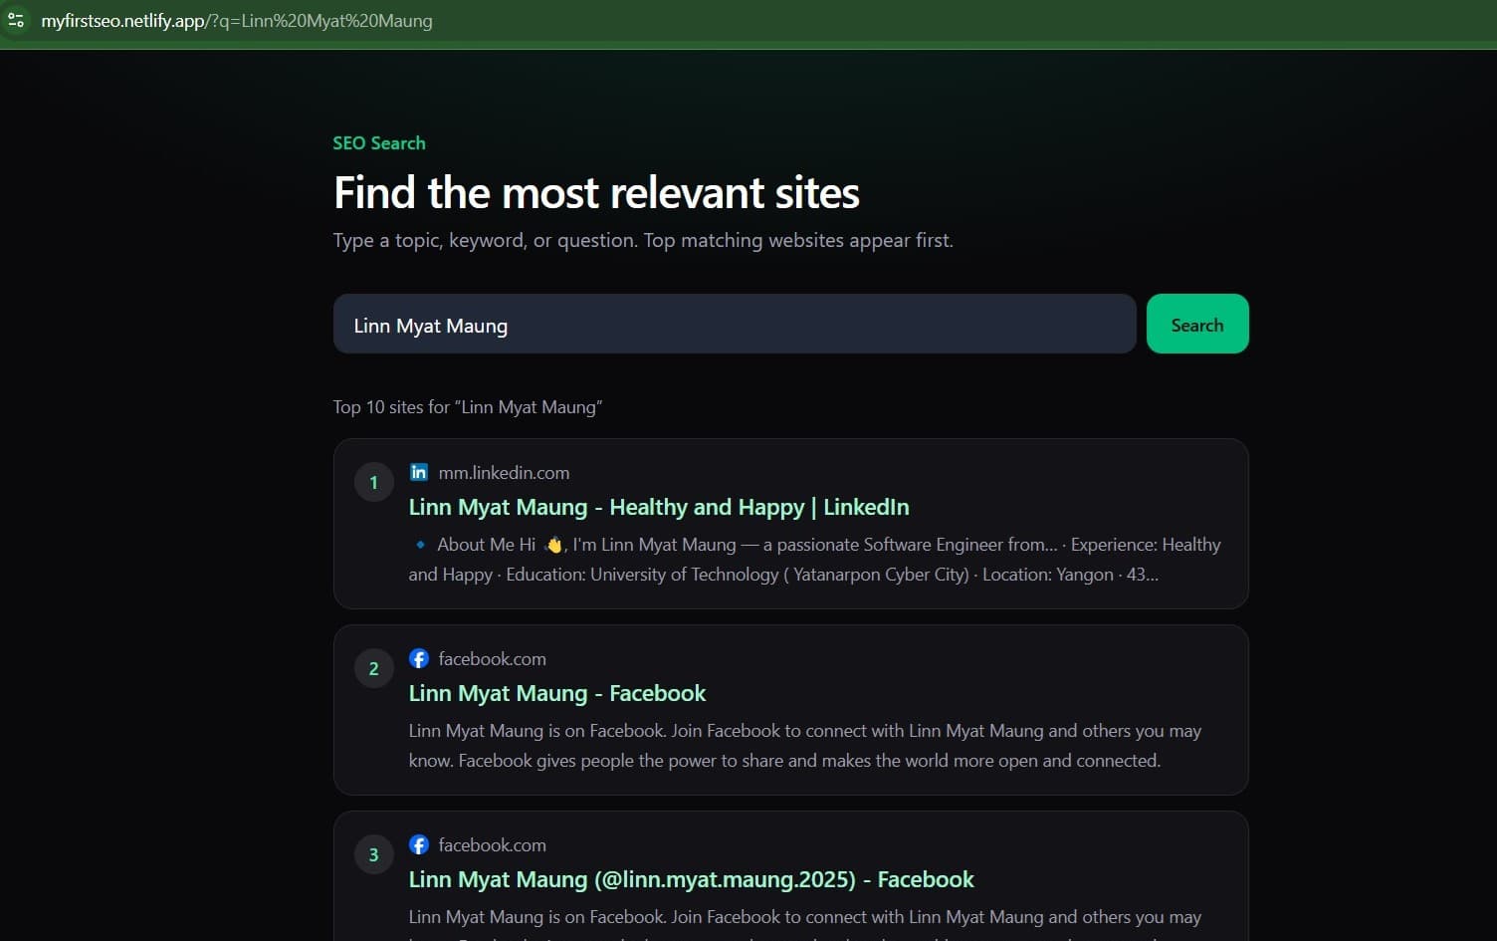This screenshot has height=941, width=1497.
Task: Click the site settings icon in address bar
Action: (16, 20)
